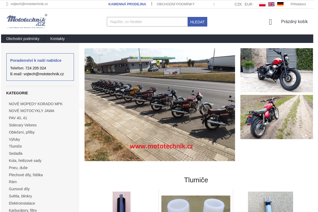Image resolution: width=318 pixels, height=212 pixels.
Task: Select the Polish flag language option
Action: (x=262, y=4)
